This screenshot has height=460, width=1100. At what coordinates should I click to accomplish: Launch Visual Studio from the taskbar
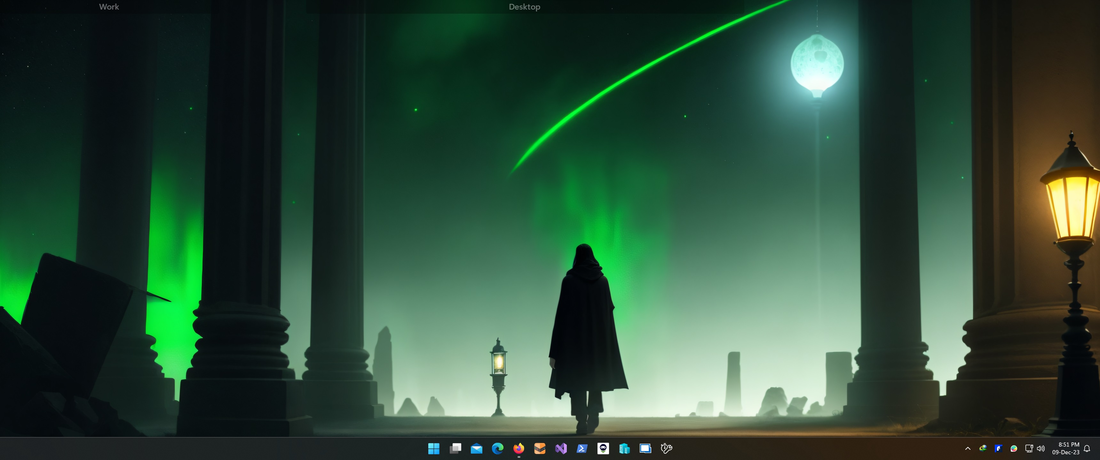[x=561, y=448]
